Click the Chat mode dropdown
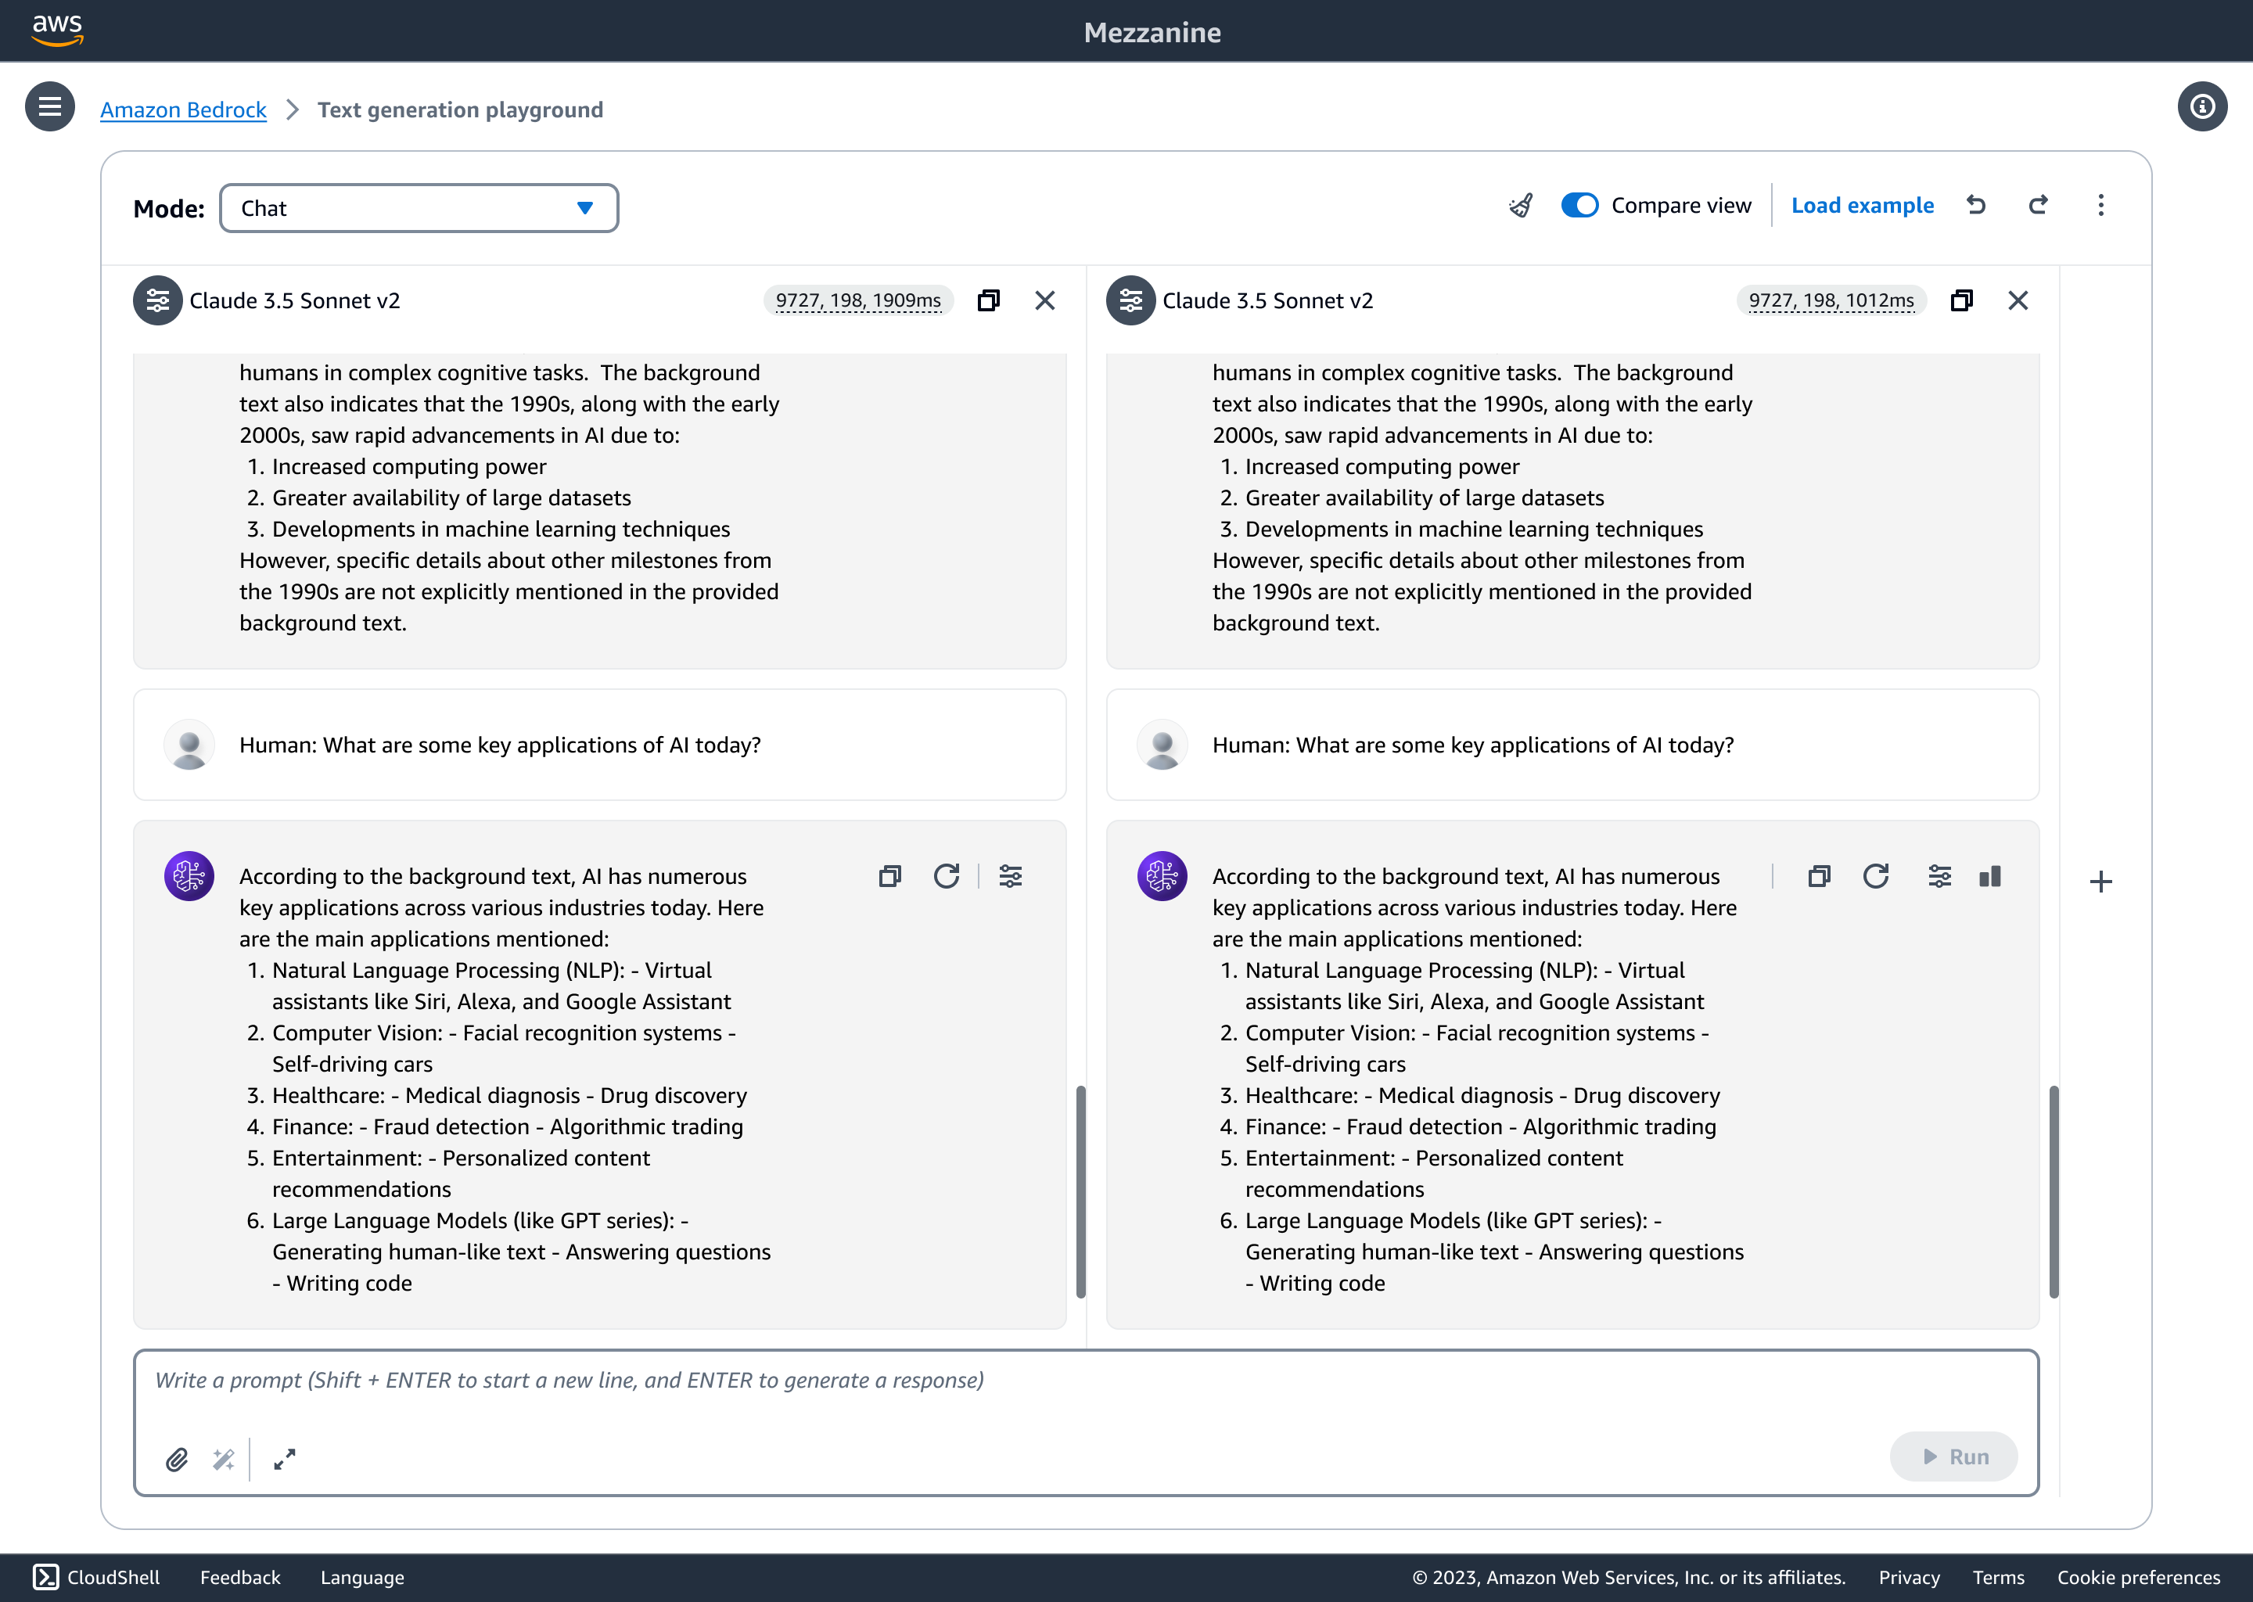 coord(418,207)
